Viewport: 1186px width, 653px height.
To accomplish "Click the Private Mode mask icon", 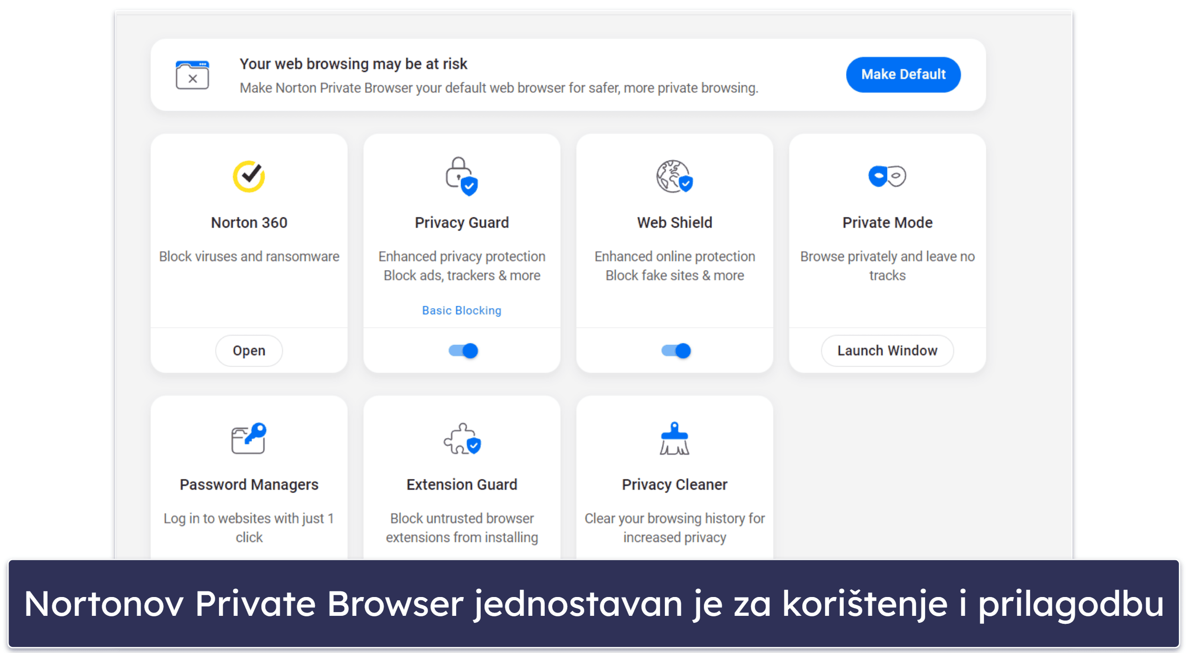I will click(887, 176).
